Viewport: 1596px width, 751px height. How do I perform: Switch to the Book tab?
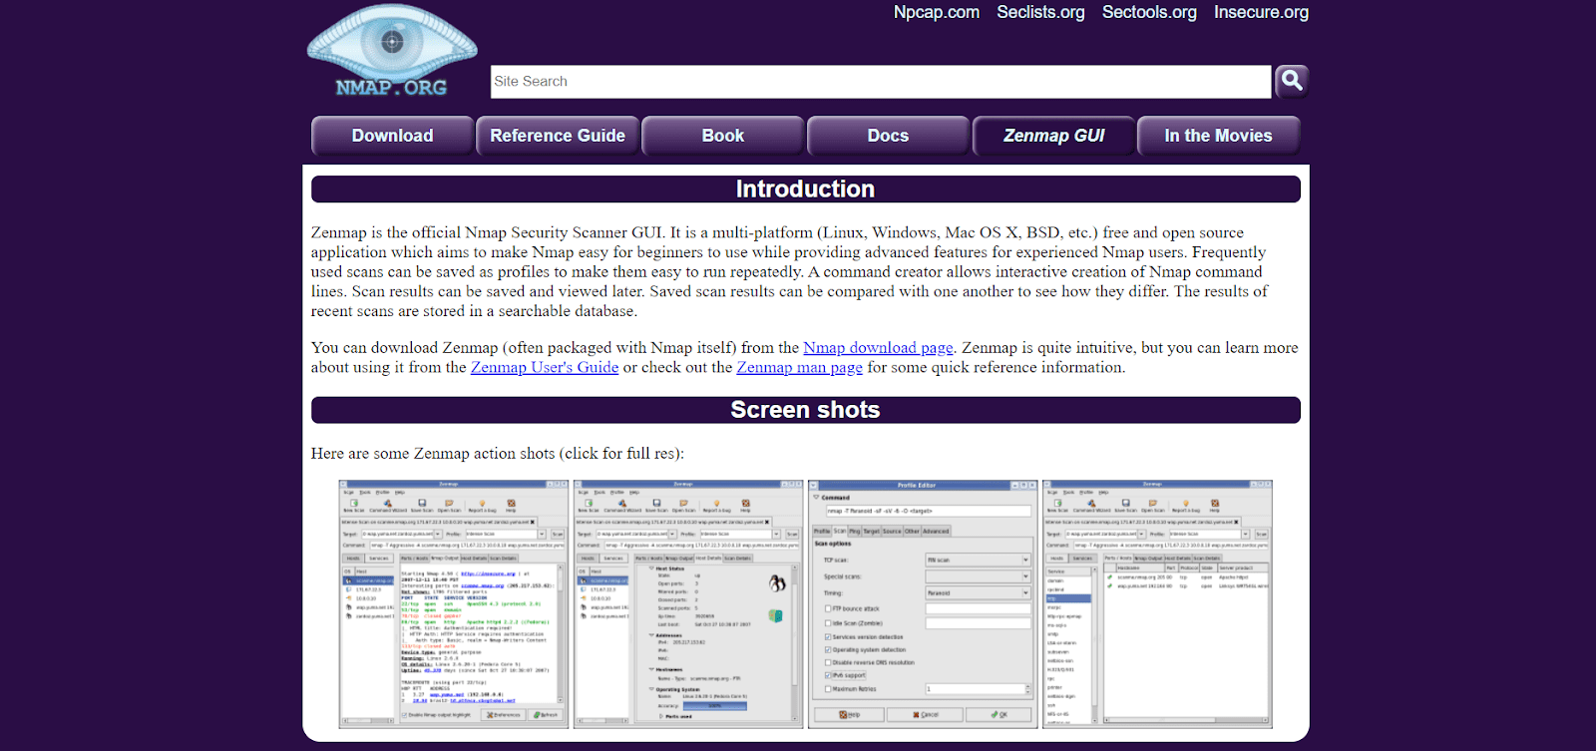723,136
